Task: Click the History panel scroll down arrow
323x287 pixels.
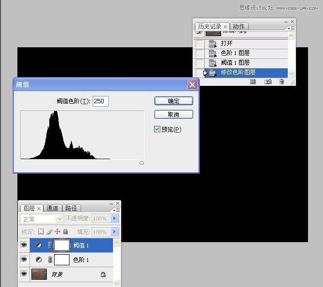Action: [291, 73]
